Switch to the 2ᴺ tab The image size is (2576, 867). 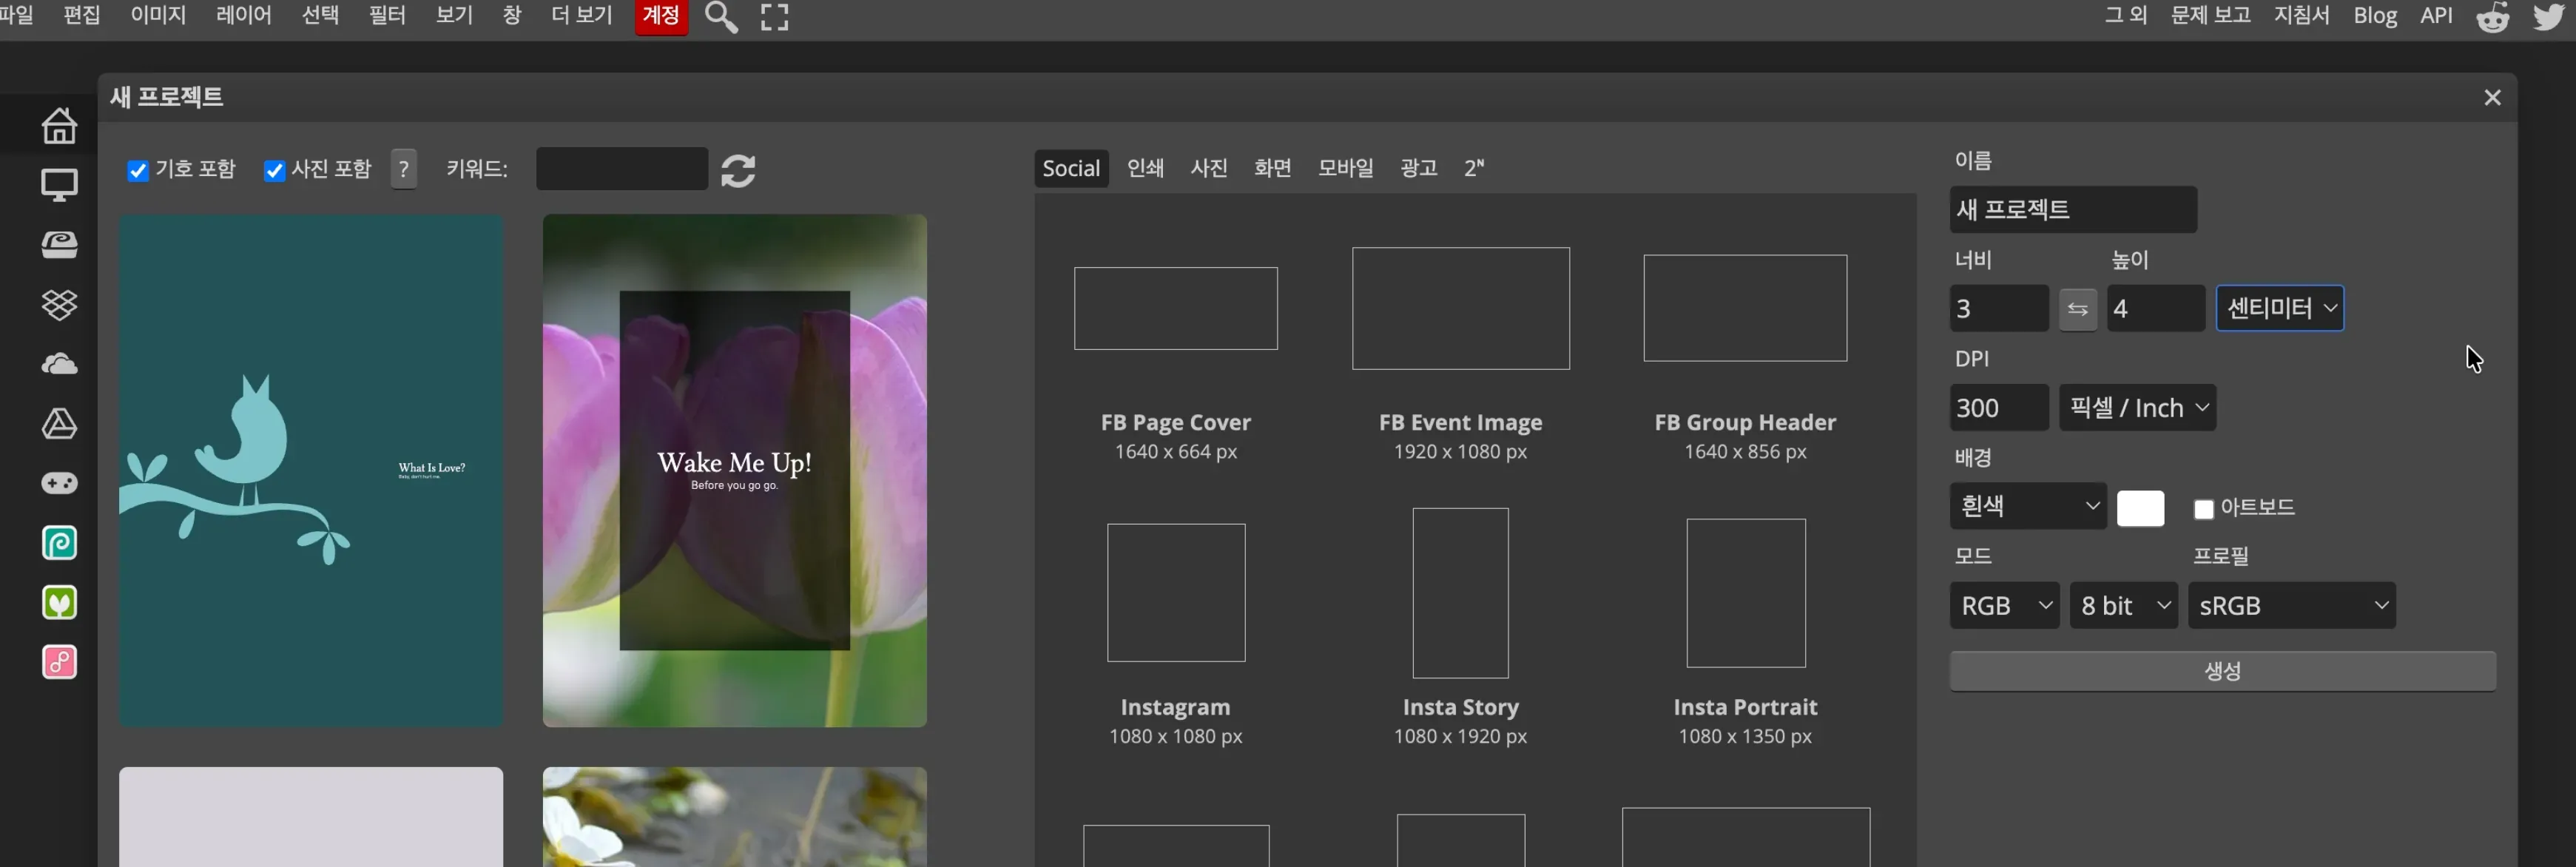[1474, 168]
